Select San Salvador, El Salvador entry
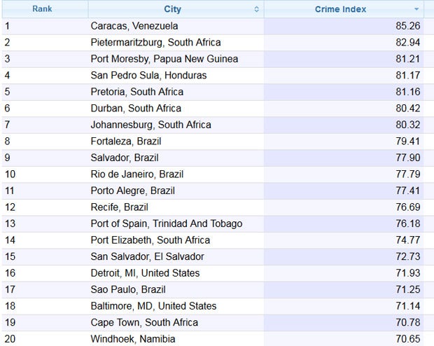This screenshot has height=346, width=434. [x=147, y=256]
